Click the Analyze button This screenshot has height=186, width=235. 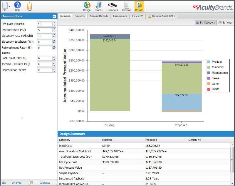tap(14, 182)
